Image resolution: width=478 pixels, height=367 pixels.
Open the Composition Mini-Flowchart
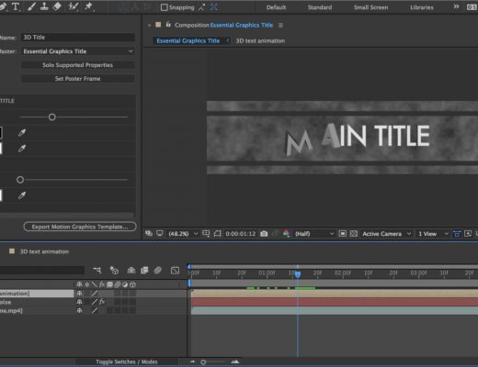97,270
